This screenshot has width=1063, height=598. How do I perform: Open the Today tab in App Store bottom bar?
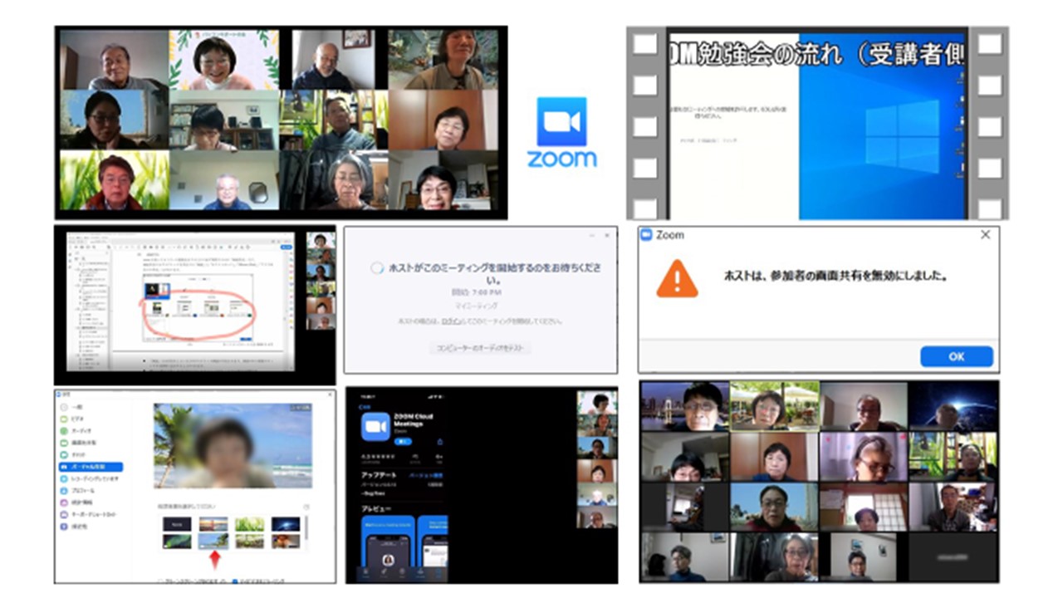click(x=365, y=571)
